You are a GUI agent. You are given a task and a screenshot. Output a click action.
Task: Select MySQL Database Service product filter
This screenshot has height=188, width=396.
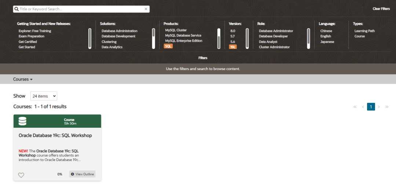(x=183, y=35)
